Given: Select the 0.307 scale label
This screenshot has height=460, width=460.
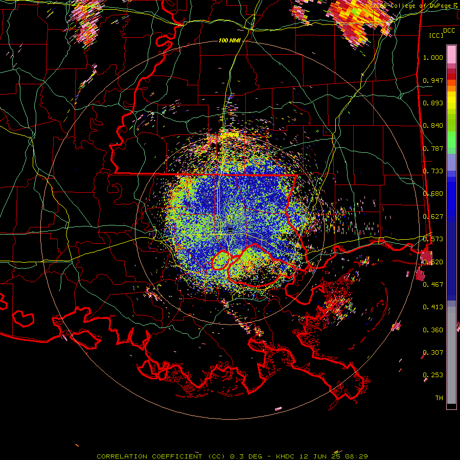Looking at the screenshot, I should (433, 353).
